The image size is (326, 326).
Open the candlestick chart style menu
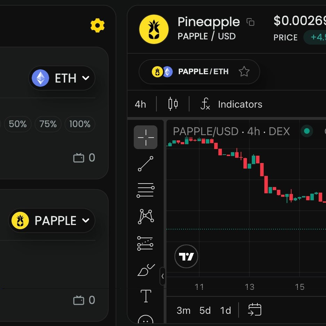[x=173, y=104]
